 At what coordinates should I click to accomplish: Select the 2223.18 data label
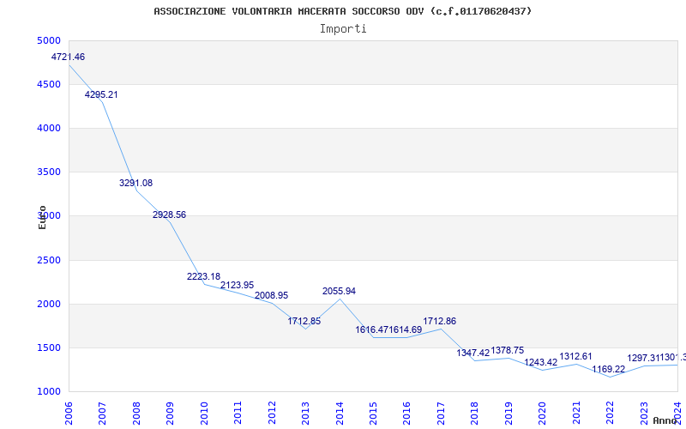tap(203, 276)
